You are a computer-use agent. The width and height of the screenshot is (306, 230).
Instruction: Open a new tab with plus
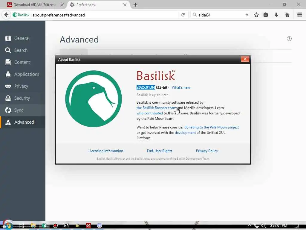point(135,5)
